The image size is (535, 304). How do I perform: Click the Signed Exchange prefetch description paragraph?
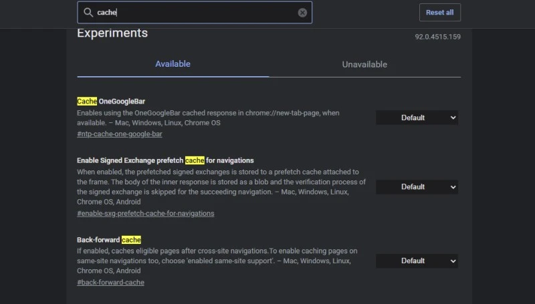pos(221,187)
